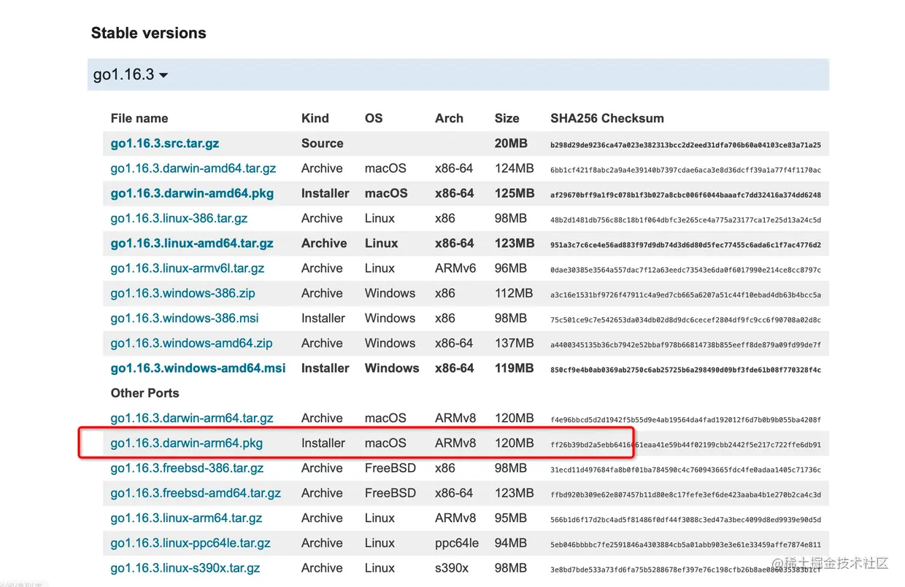Select the Stable versions heading
Image resolution: width=905 pixels, height=587 pixels.
pyautogui.click(x=149, y=33)
